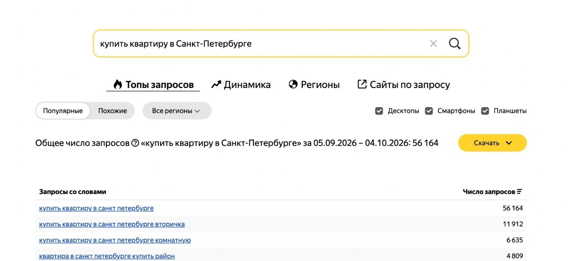Uncheck the Десктопы checkbox
The width and height of the screenshot is (569, 261).
[379, 111]
